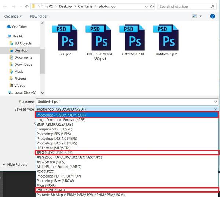Choose JPEG (*.JPG;*.JPEG;*.JPE) format
This screenshot has width=220, height=197.
127,153
